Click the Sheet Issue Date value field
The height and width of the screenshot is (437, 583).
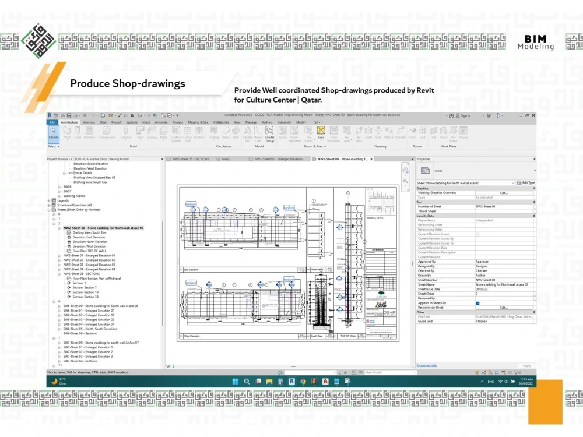480,289
